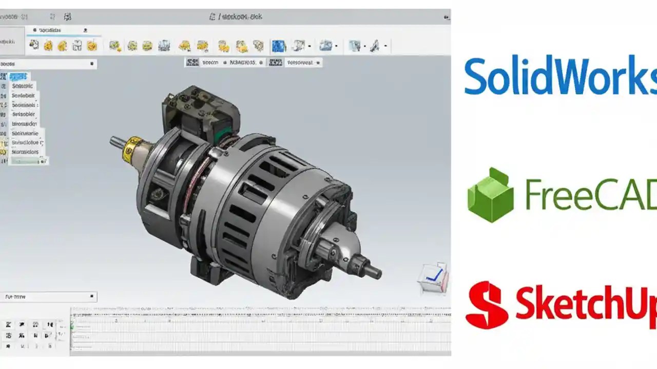Click the confirmation checkmark icon in the viewport
The width and height of the screenshot is (657, 369).
[434, 275]
